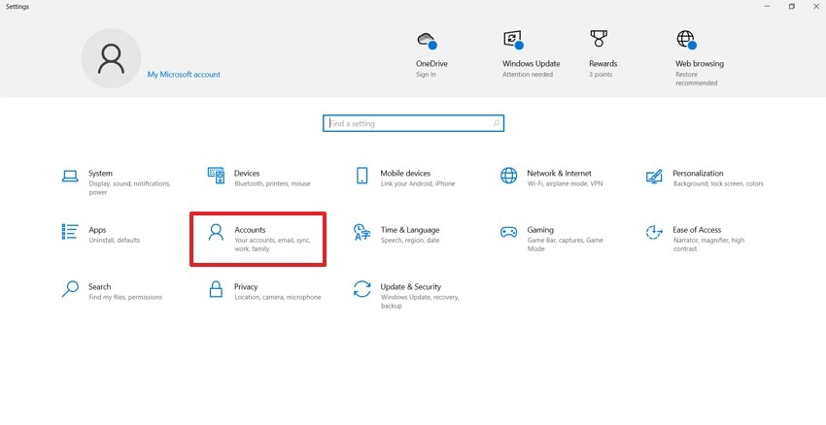826x425 pixels.
Task: Click the OneDrive Sign in text
Action: [x=426, y=75]
